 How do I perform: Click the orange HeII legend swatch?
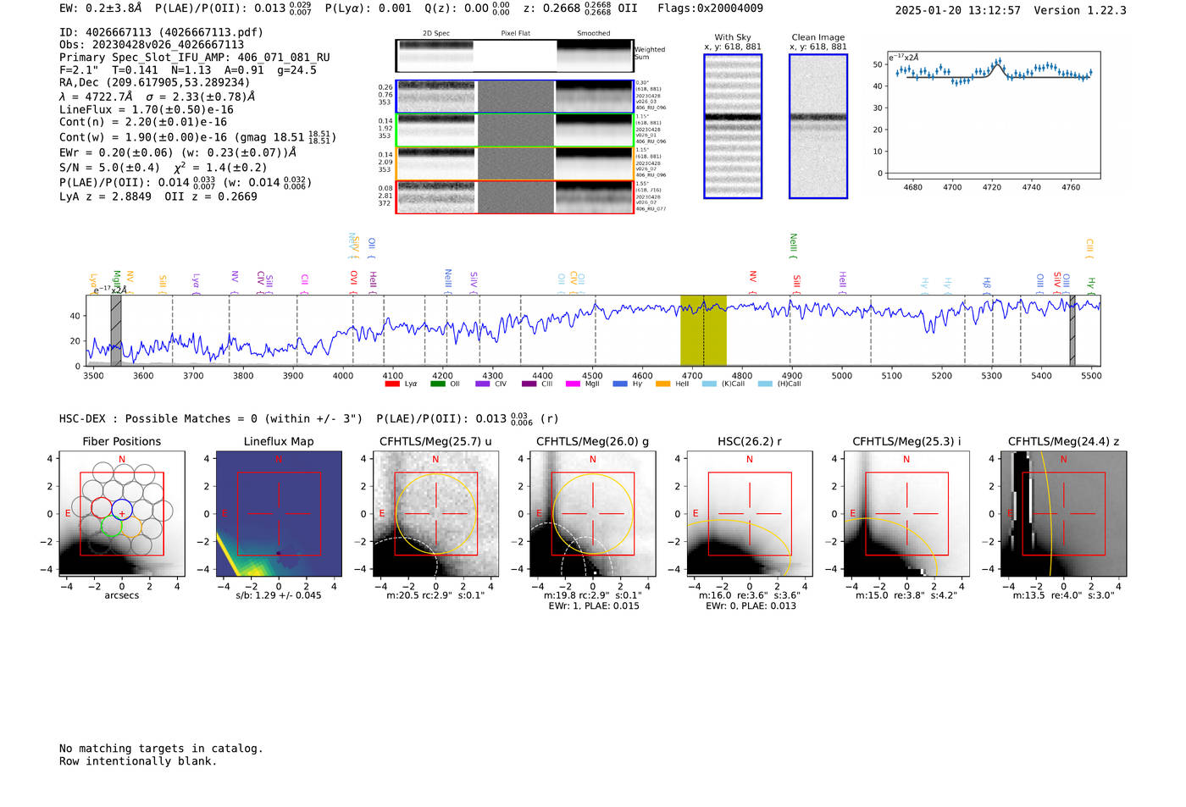[x=663, y=384]
